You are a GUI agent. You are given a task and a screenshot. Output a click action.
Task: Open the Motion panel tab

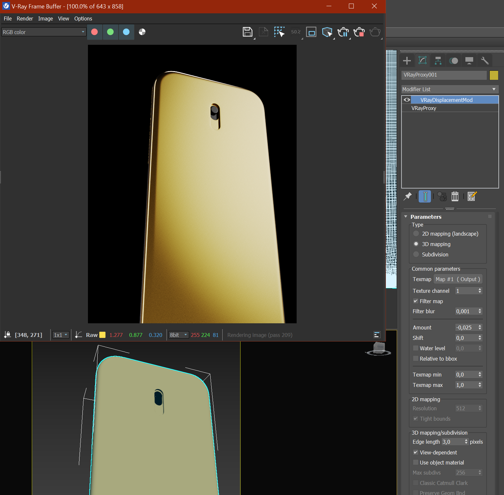(454, 61)
